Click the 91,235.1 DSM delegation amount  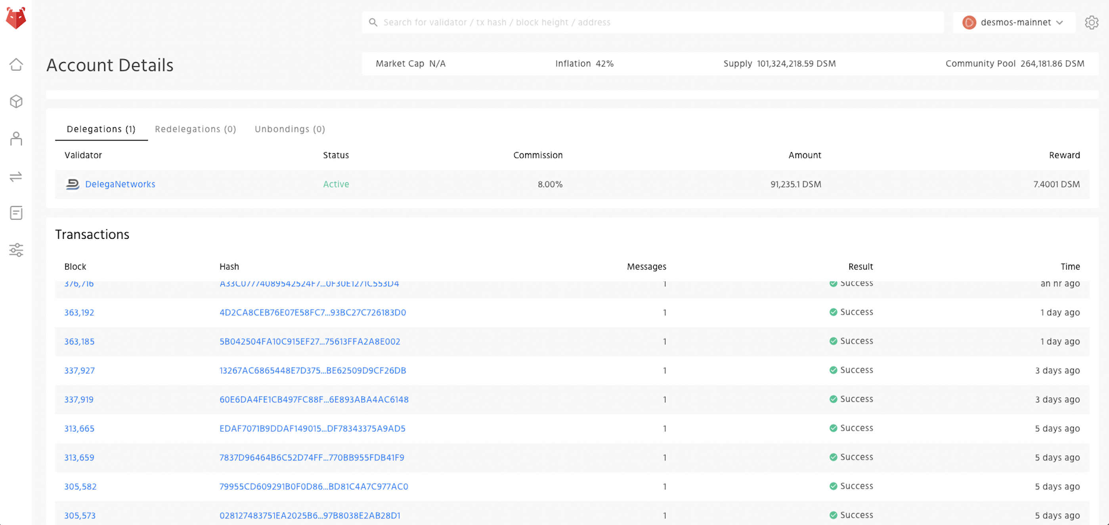point(795,184)
